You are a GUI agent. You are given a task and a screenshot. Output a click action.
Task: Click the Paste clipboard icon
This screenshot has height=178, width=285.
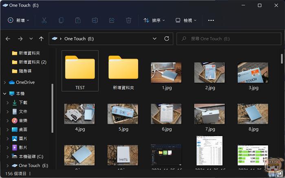[78, 20]
